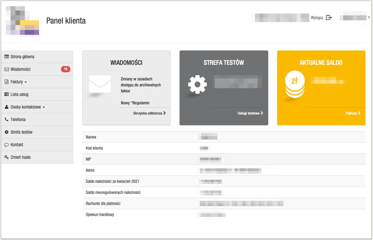Open message 'Nowy Regulamin'
Viewport: 373px width, 240px height.
[x=135, y=103]
